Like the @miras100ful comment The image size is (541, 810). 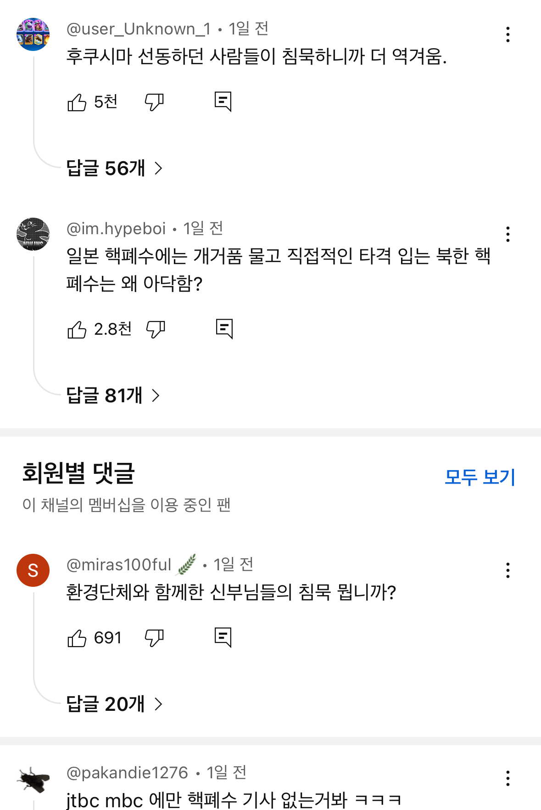(77, 638)
